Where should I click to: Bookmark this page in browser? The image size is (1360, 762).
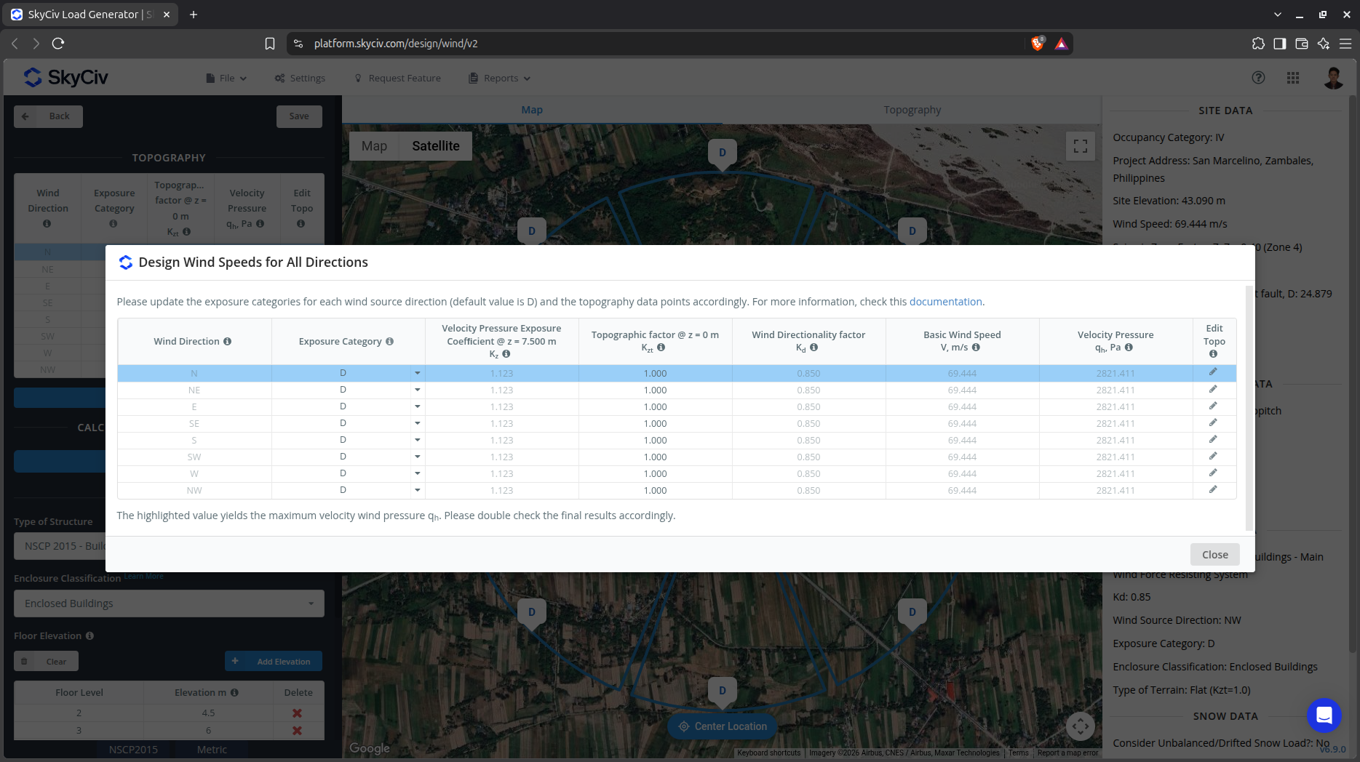point(270,44)
